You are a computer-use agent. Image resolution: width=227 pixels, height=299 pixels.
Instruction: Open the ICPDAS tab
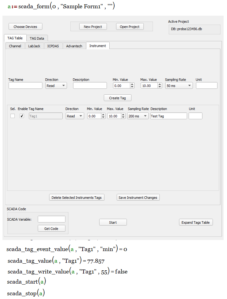click(x=53, y=46)
